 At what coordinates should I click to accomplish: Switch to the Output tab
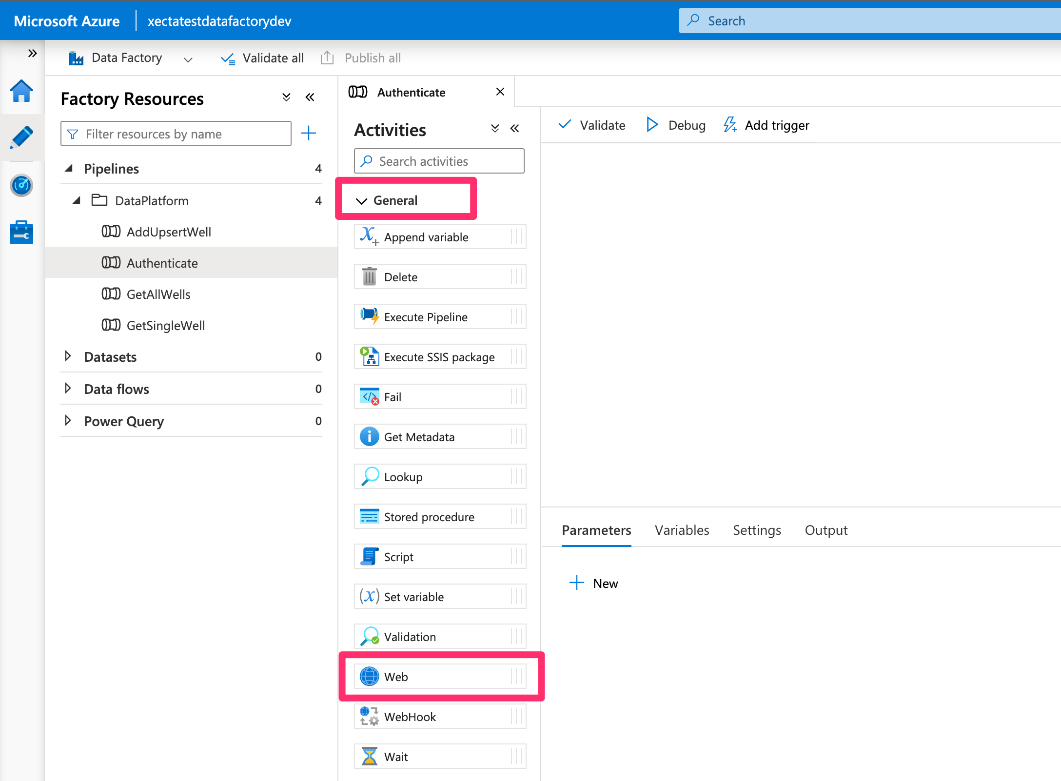[x=826, y=530]
